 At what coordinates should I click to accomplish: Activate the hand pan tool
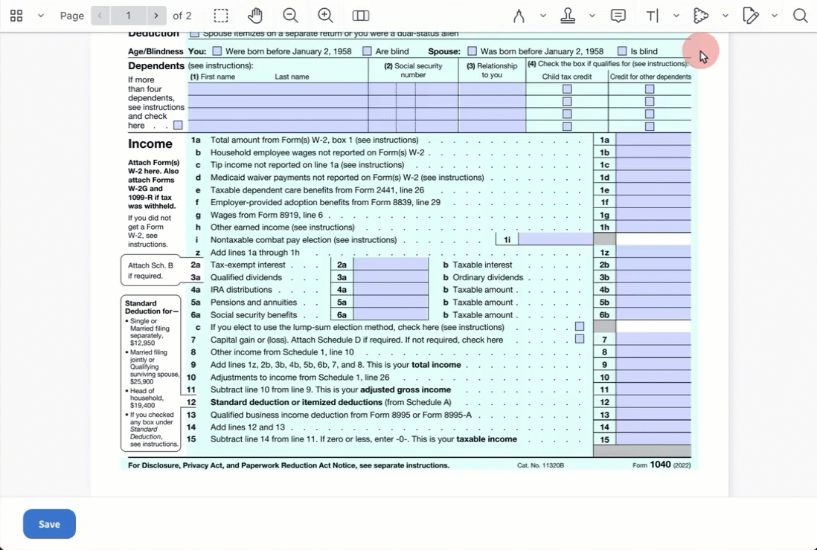255,16
